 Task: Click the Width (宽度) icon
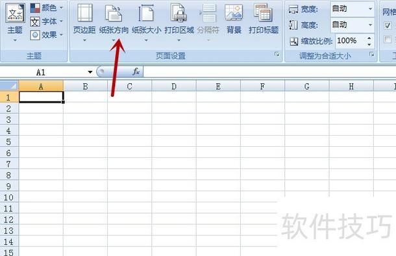pyautogui.click(x=293, y=10)
